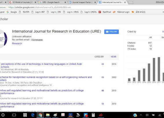Open Adobe Acrobat PDF icon on taskbar
Screen dimensions: 164x118
click(x=63, y=115)
